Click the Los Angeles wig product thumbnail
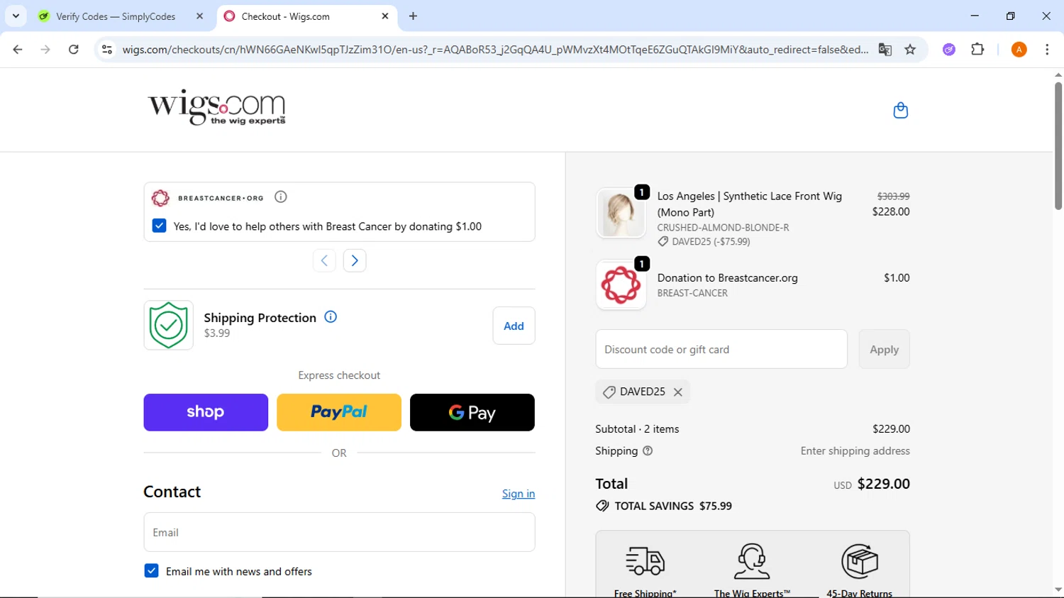 point(621,214)
